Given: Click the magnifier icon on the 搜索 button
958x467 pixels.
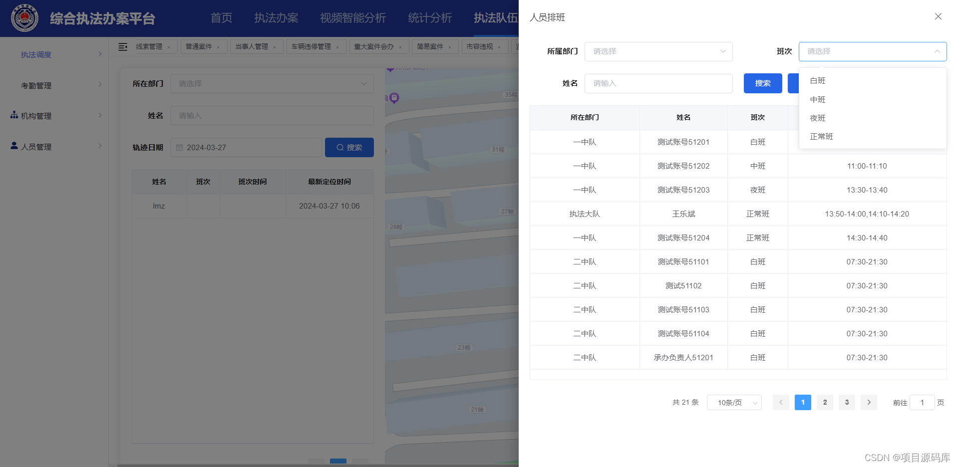Looking at the screenshot, I should click(x=340, y=147).
